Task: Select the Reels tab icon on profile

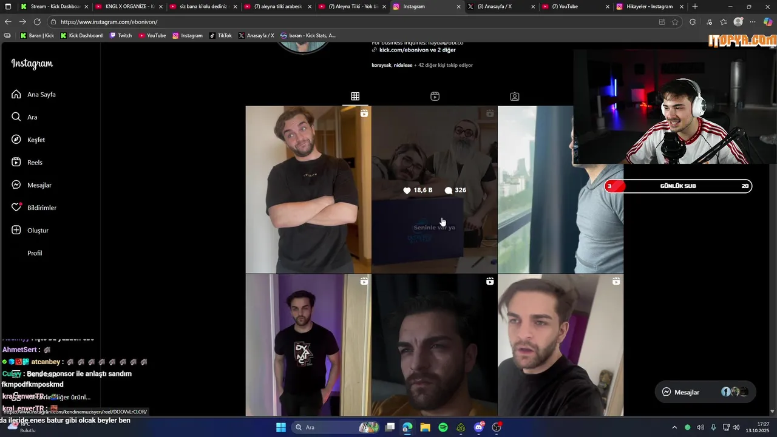Action: pos(435,97)
